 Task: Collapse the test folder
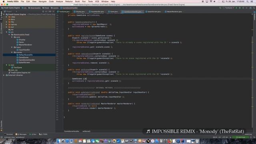point(6,65)
